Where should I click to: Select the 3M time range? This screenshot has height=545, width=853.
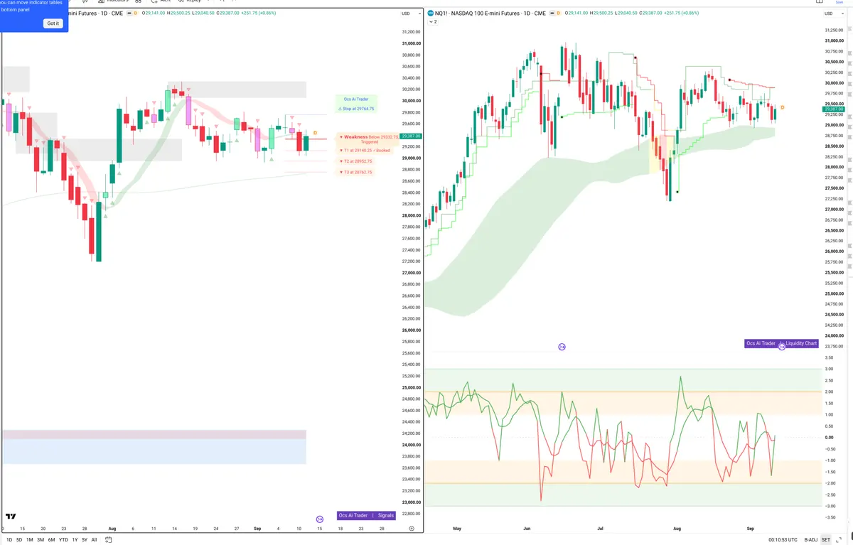point(41,540)
